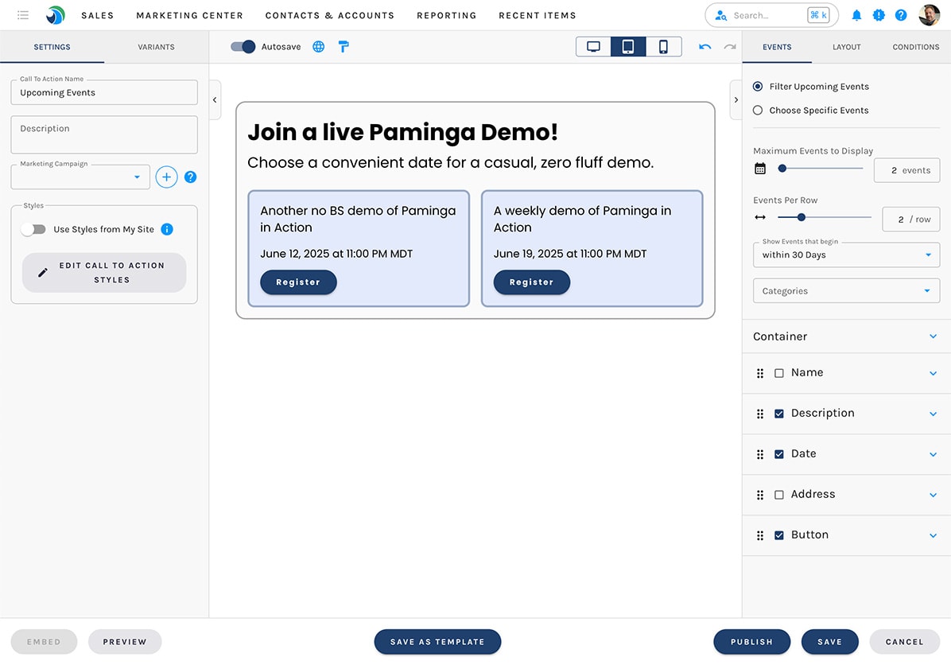This screenshot has width=951, height=665.
Task: Click the notifications bell icon
Action: (x=856, y=14)
